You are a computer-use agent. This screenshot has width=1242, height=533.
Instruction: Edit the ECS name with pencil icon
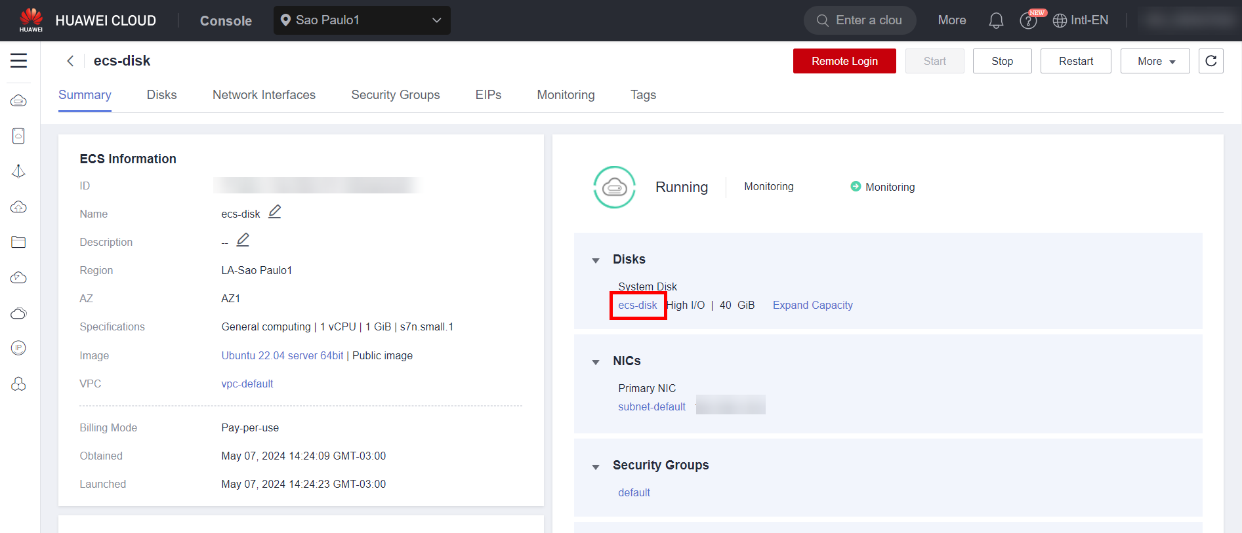tap(275, 212)
